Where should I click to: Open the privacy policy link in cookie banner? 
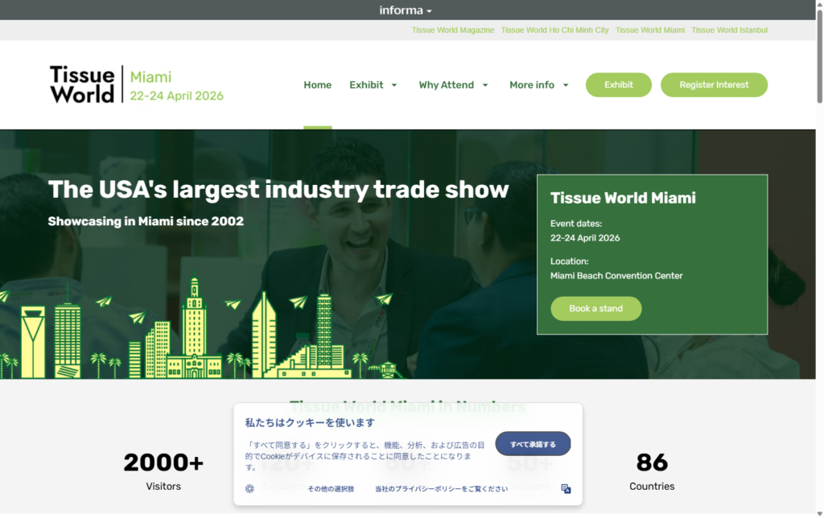(441, 489)
